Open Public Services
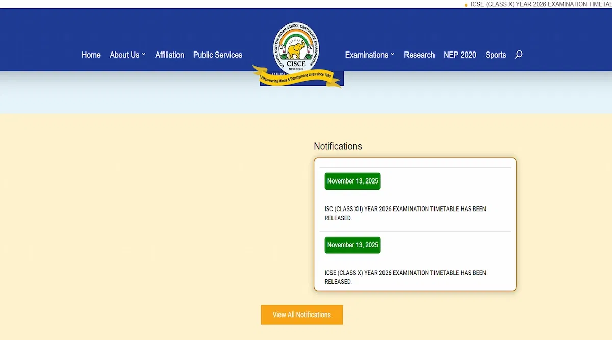Image resolution: width=612 pixels, height=340 pixels. 218,55
